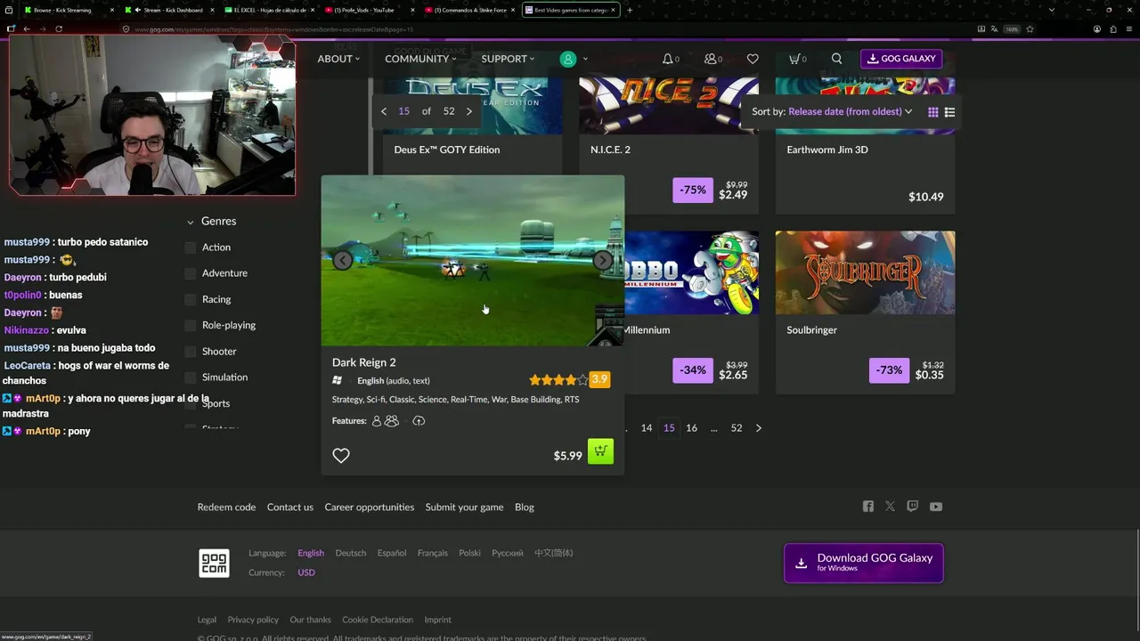The width and height of the screenshot is (1140, 641).
Task: Switch to grid view layout
Action: tap(933, 112)
